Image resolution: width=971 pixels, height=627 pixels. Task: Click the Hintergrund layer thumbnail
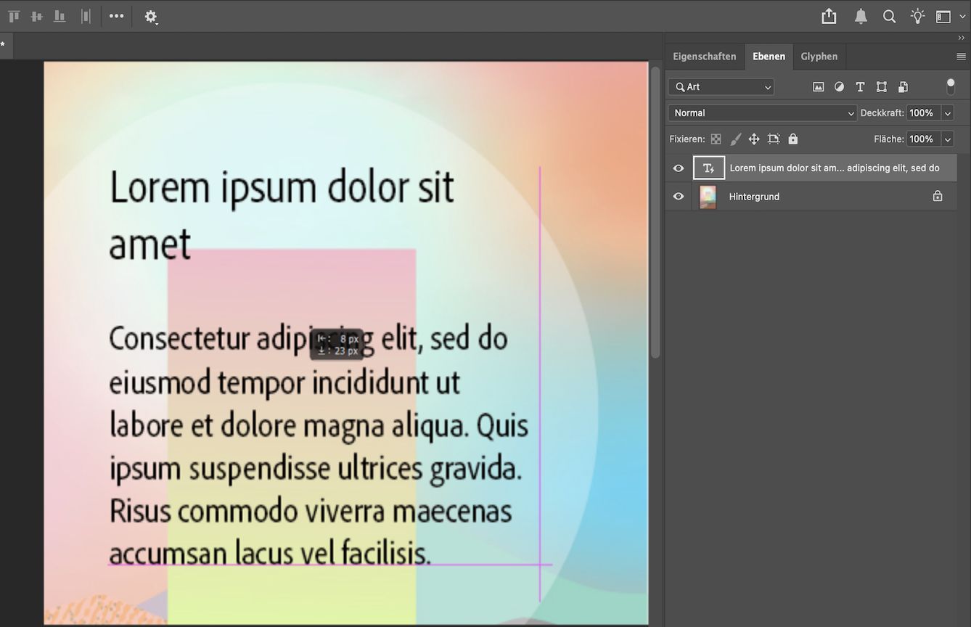[x=708, y=196]
